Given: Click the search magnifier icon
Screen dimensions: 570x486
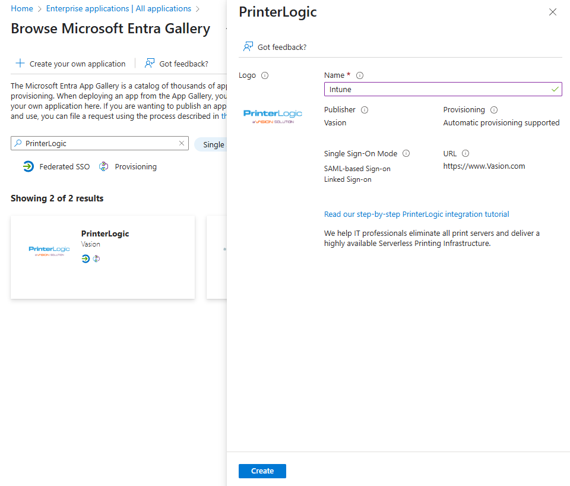Looking at the screenshot, I should (x=18, y=143).
